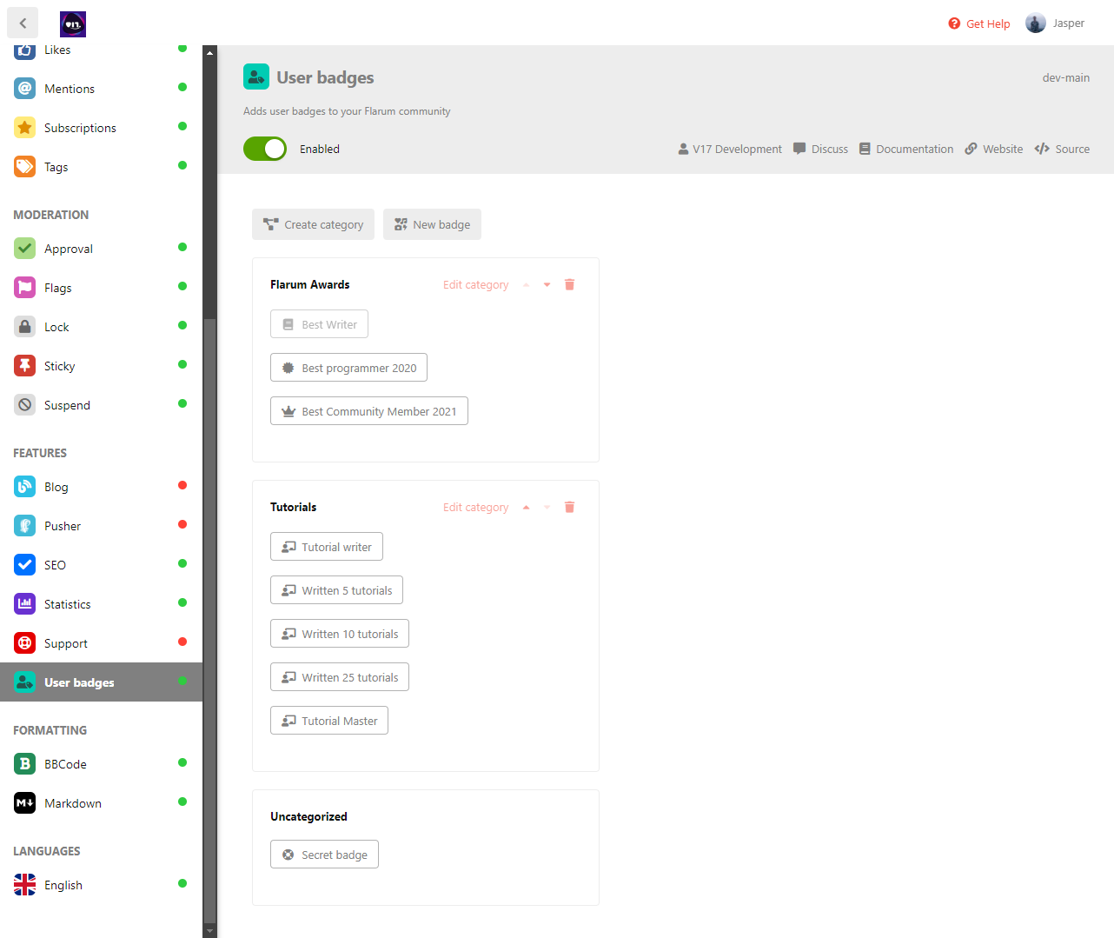Open the Jasper user menu
This screenshot has height=938, width=1114.
[x=1055, y=23]
